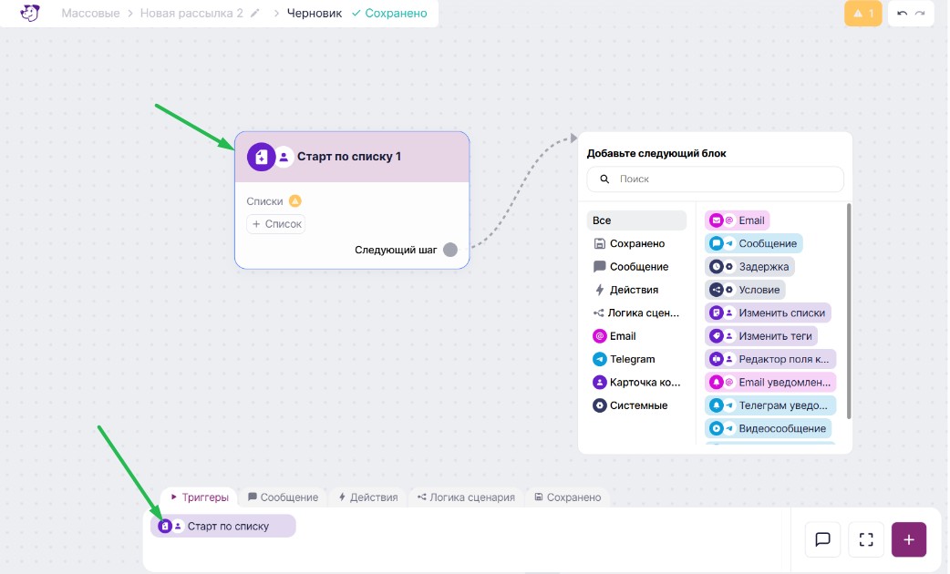Viewport: 950px width, 574px height.
Task: Open the yellow warning indicator
Action: pyautogui.click(x=863, y=14)
